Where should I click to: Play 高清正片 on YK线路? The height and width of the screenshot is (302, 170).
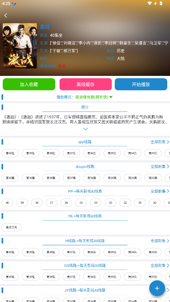pyautogui.click(x=12, y=227)
